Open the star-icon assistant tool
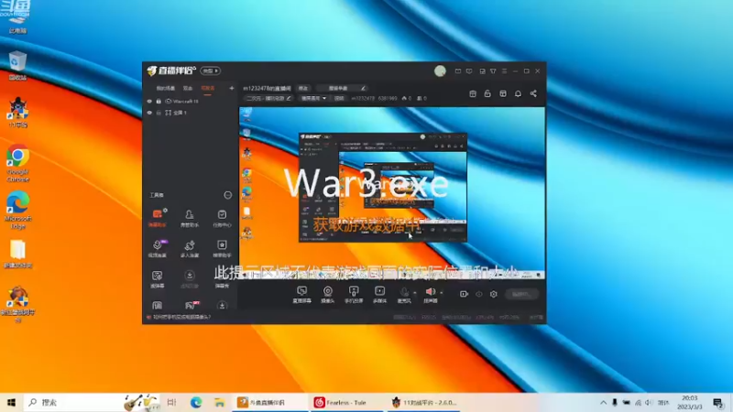The image size is (733, 412). click(222, 248)
